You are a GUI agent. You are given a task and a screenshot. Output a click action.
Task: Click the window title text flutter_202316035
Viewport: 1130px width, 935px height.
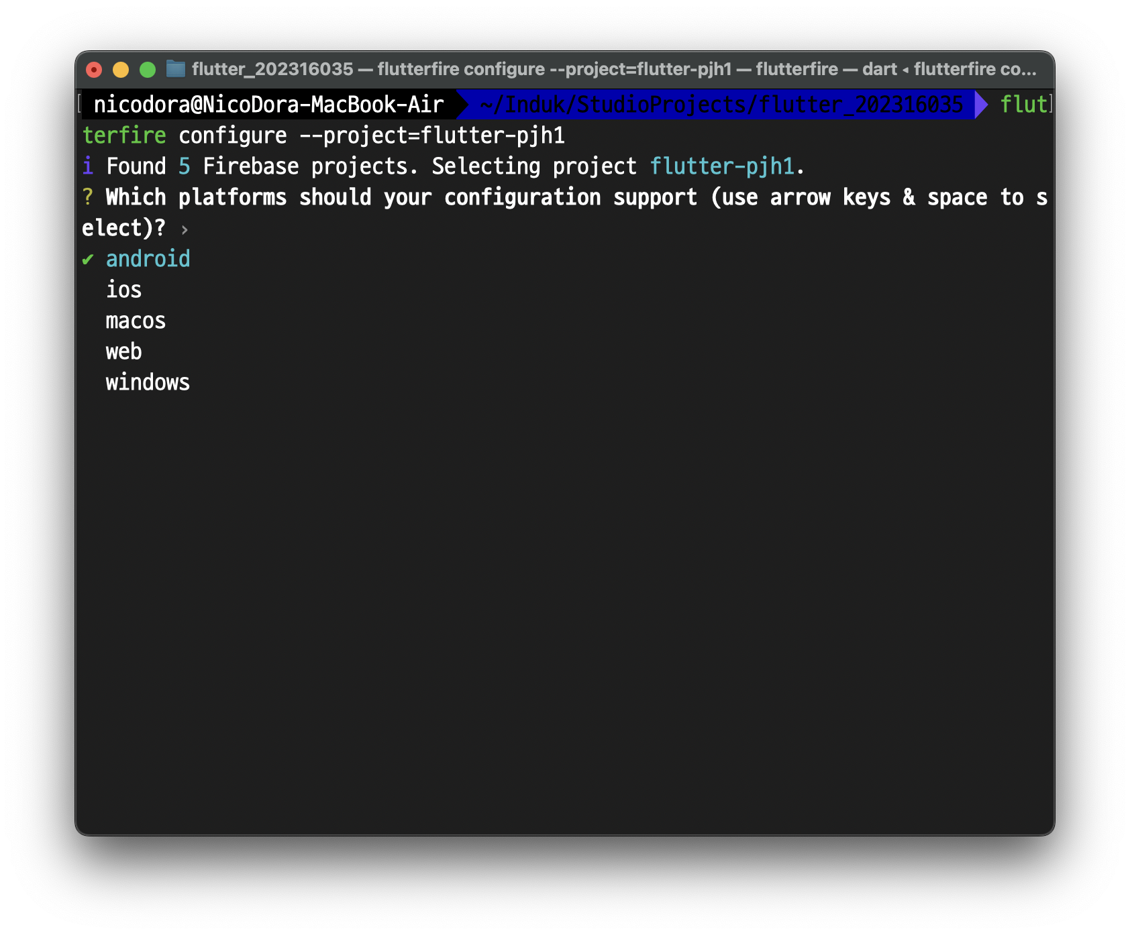(272, 69)
